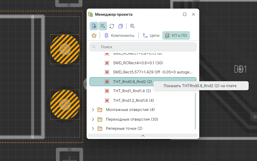Click the Монтажные отверстия folder icon
This screenshot has height=161, width=257.
click(100, 110)
